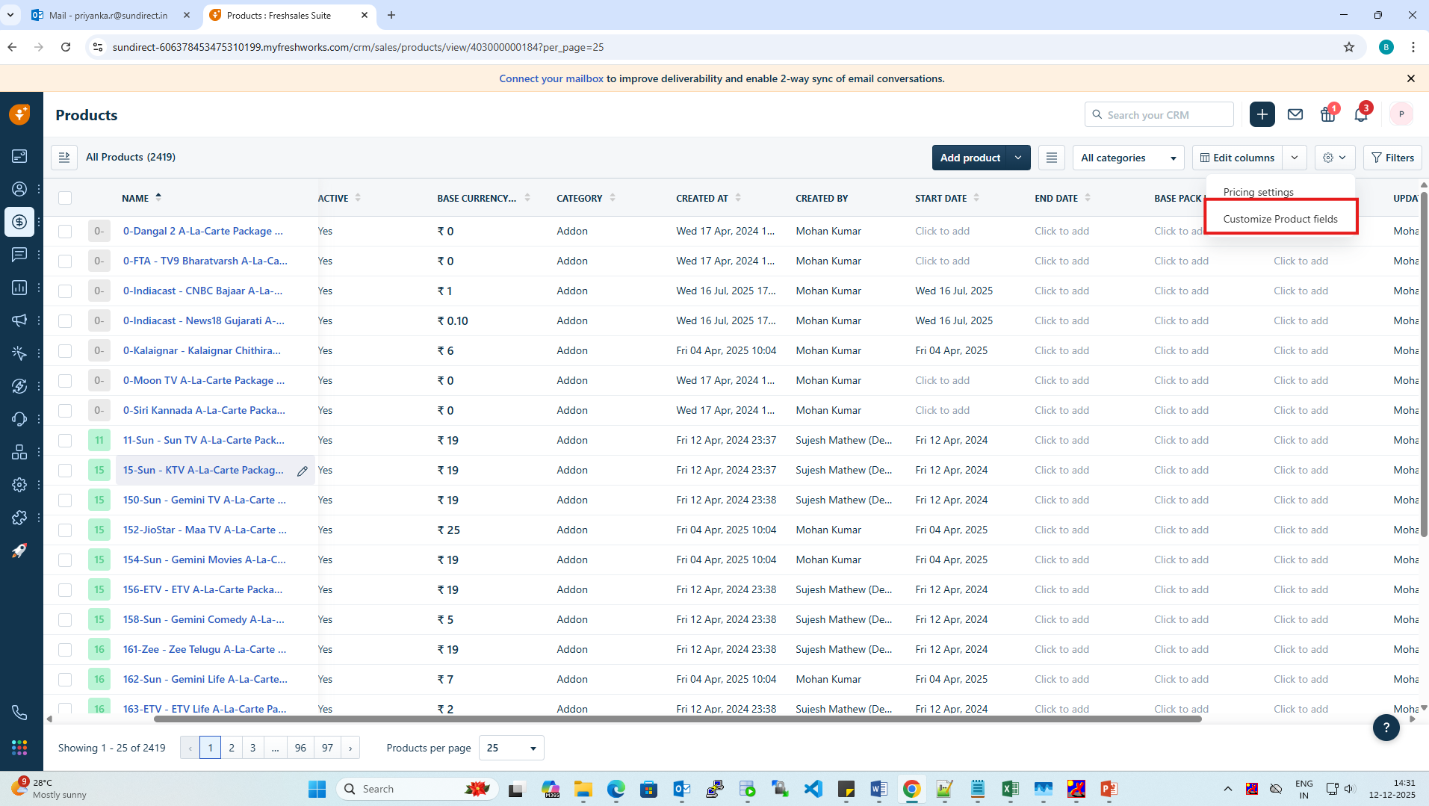Image resolution: width=1429 pixels, height=806 pixels.
Task: Open the All categories dropdown
Action: 1128,158
